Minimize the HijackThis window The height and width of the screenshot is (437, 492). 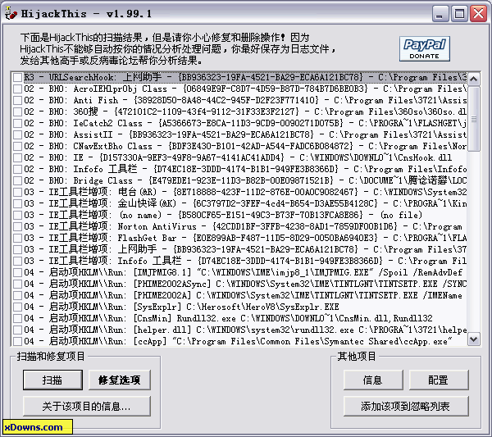tap(440, 14)
